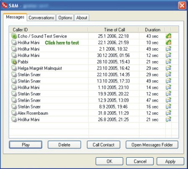Sort messages by Duration column header
Viewport: 188px width, 169px height.
click(152, 30)
